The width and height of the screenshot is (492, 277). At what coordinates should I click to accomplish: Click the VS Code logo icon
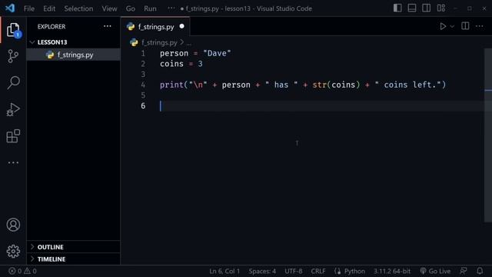click(10, 8)
